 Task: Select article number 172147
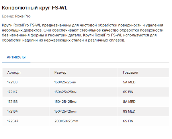point(12,92)
